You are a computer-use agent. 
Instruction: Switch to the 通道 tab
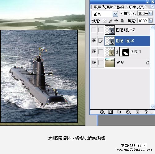pos(109,7)
